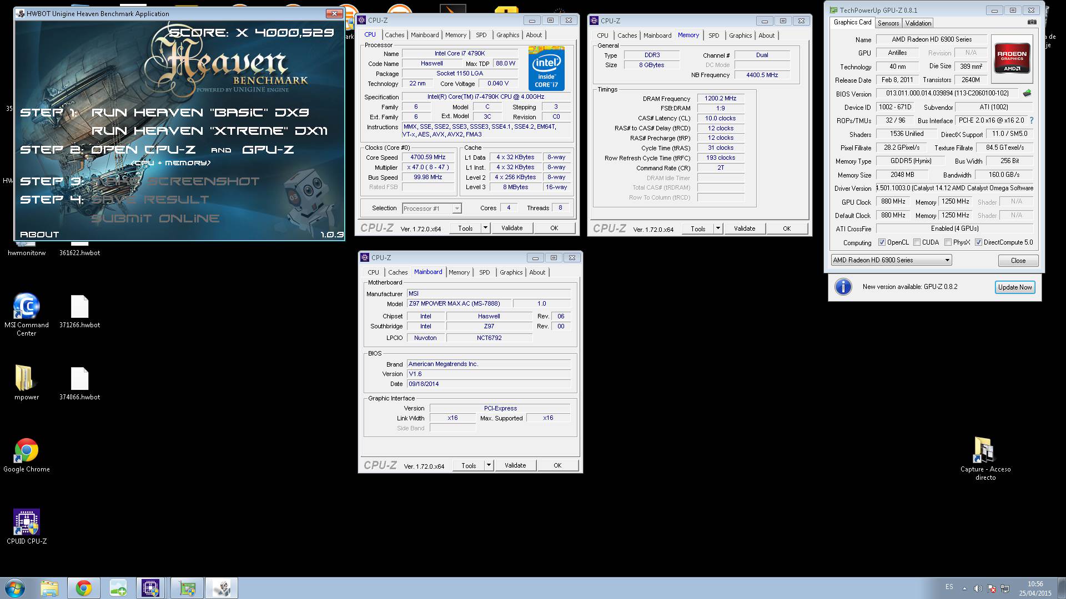Screen dimensions: 1066x599
Task: Select the 371266.hwbot file
Action: pyautogui.click(x=79, y=311)
